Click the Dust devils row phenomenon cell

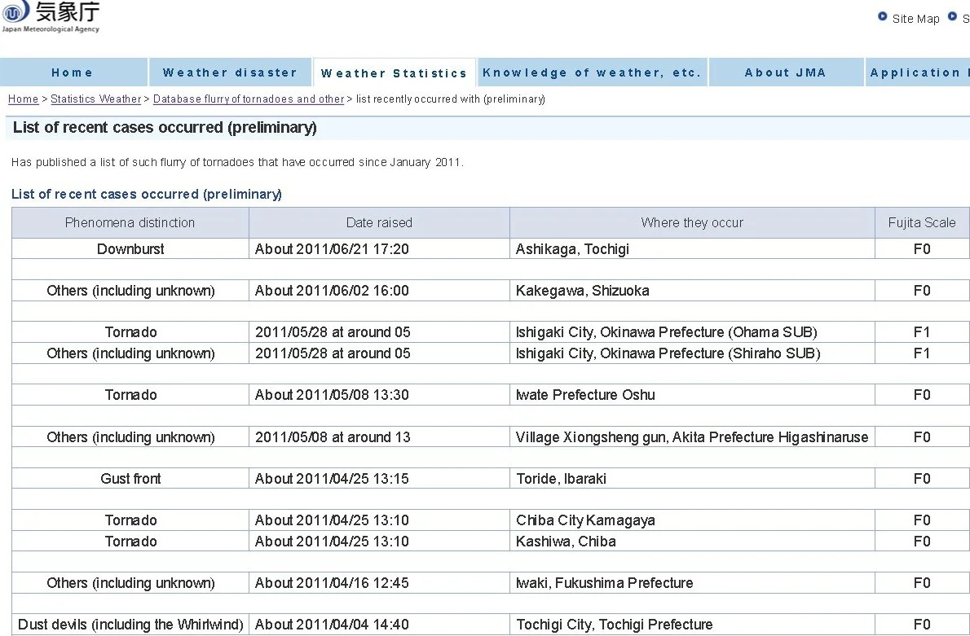click(130, 625)
